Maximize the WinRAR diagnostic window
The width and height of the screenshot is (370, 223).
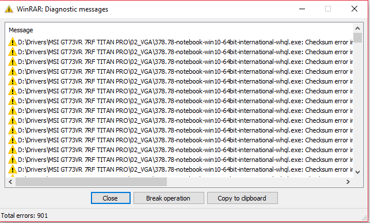(x=328, y=9)
